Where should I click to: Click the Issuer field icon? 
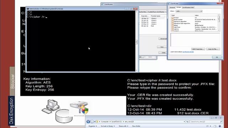point(172,25)
